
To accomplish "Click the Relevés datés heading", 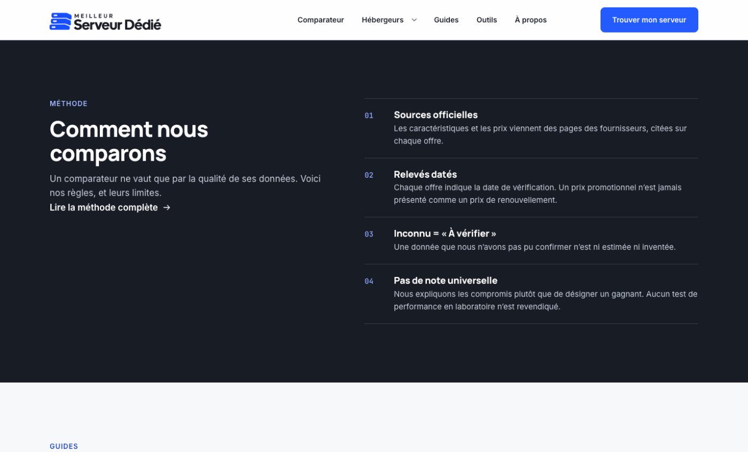I will coord(425,175).
